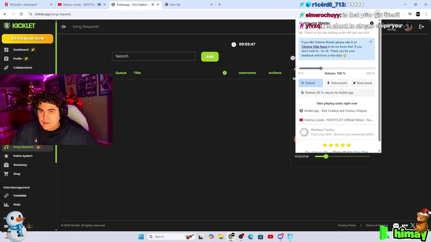Open Microsoft Store from taskbar

260,237
